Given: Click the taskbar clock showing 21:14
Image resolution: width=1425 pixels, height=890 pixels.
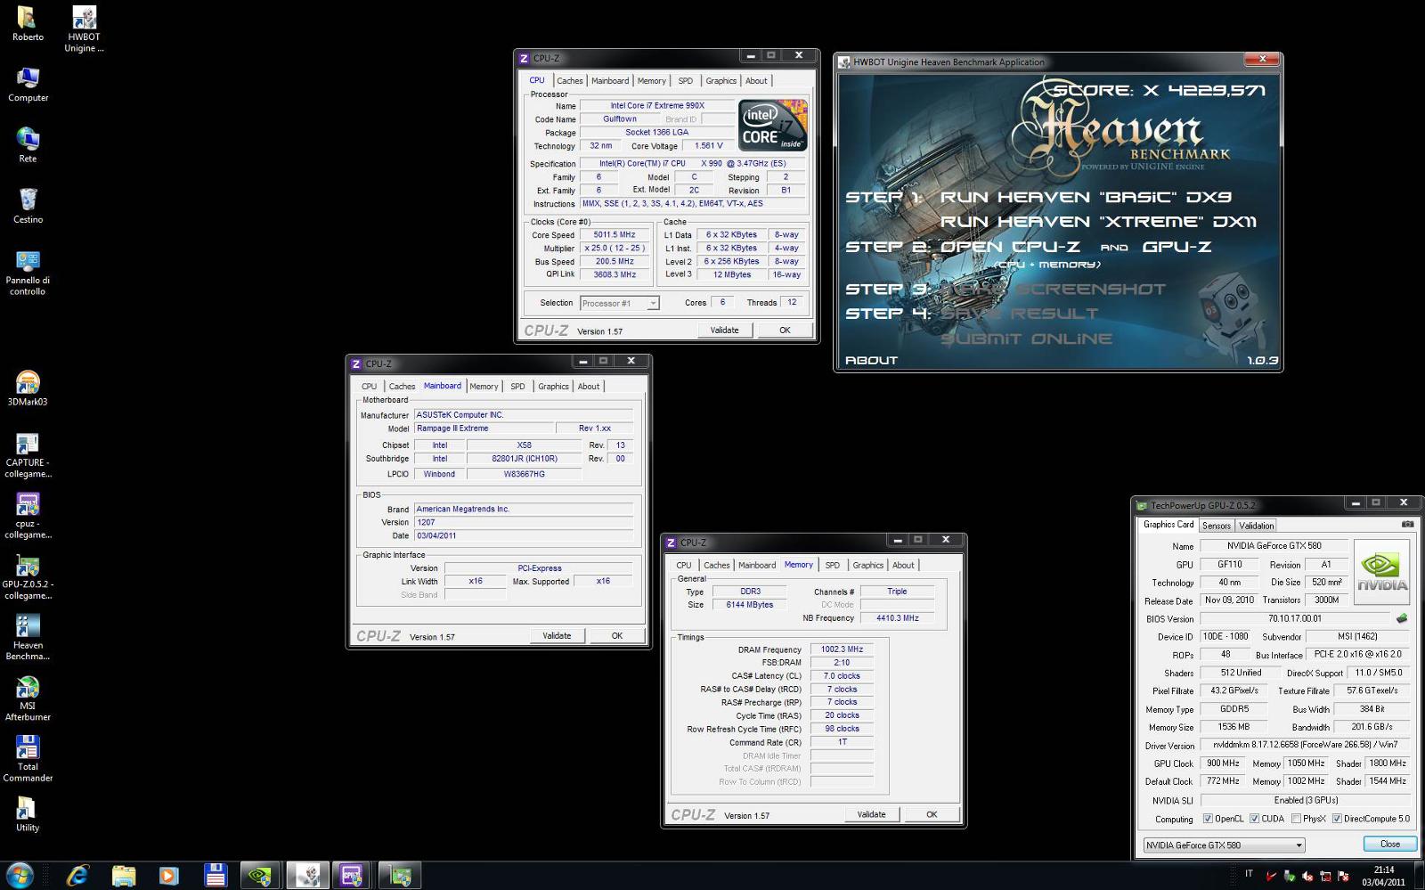Looking at the screenshot, I should [x=1383, y=876].
